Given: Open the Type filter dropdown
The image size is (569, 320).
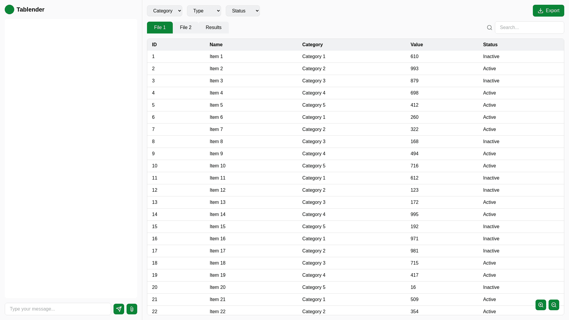Looking at the screenshot, I should (x=204, y=11).
